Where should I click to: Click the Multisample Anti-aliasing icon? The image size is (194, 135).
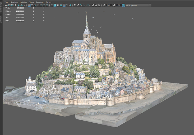[x=81, y=5]
